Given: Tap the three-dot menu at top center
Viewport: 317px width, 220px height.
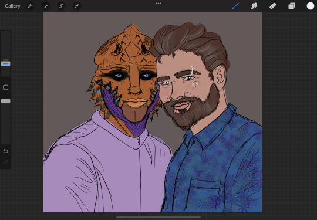Looking at the screenshot, I should [x=158, y=4].
